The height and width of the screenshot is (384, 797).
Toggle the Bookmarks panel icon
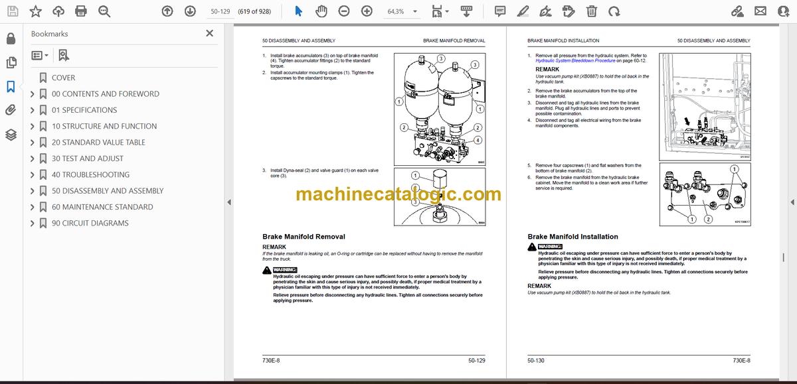point(11,86)
